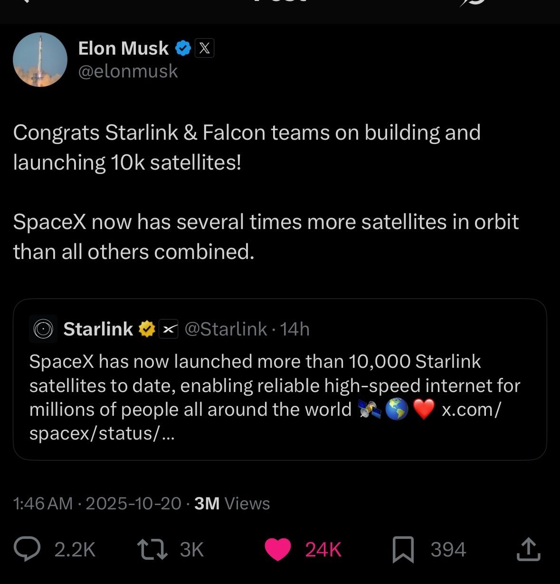Click gold verified badge next to Starlink
This screenshot has width=560, height=584.
tap(147, 329)
